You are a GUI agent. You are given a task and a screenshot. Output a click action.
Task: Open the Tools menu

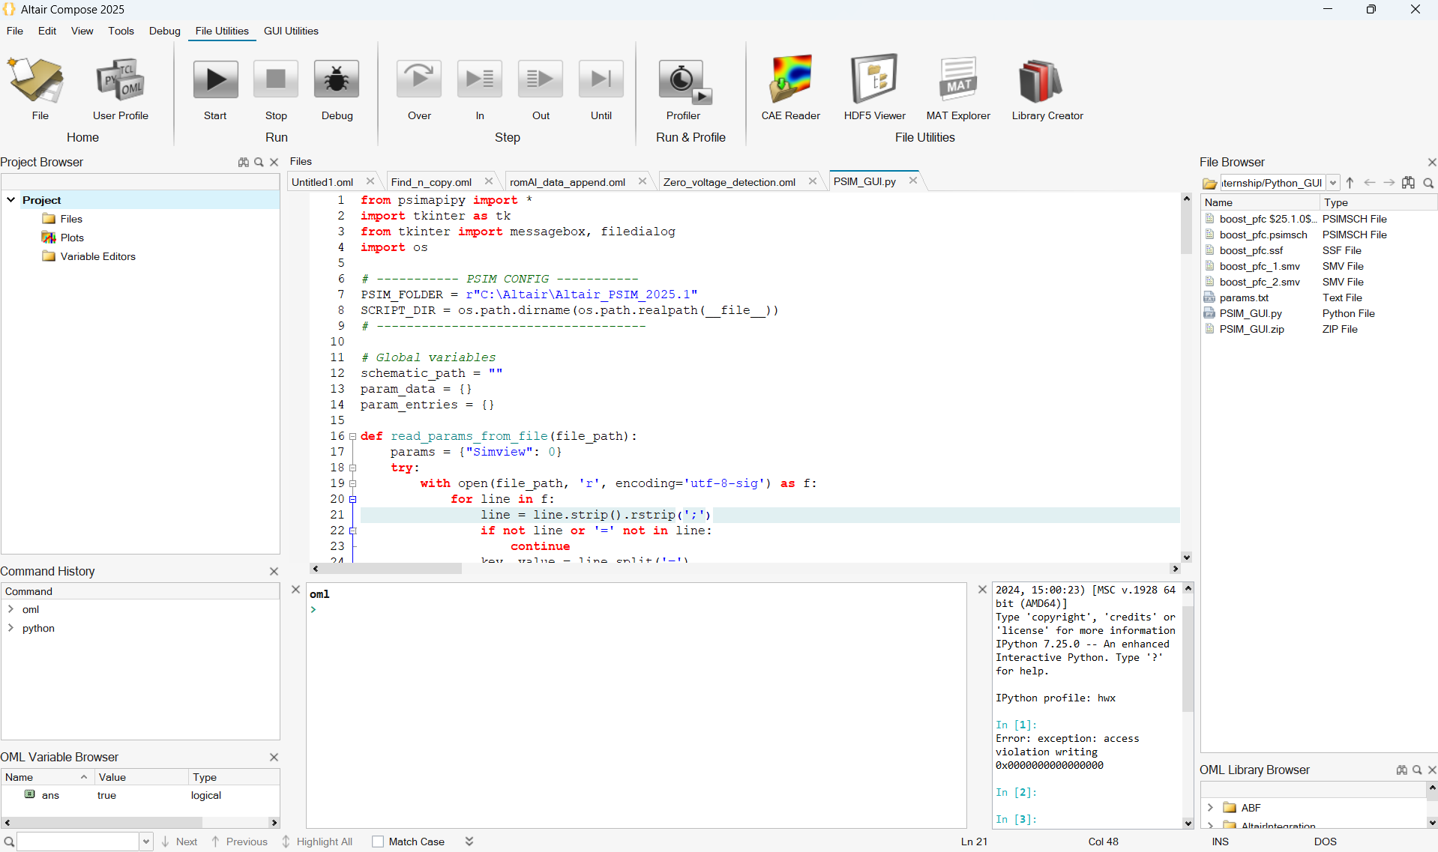point(121,31)
